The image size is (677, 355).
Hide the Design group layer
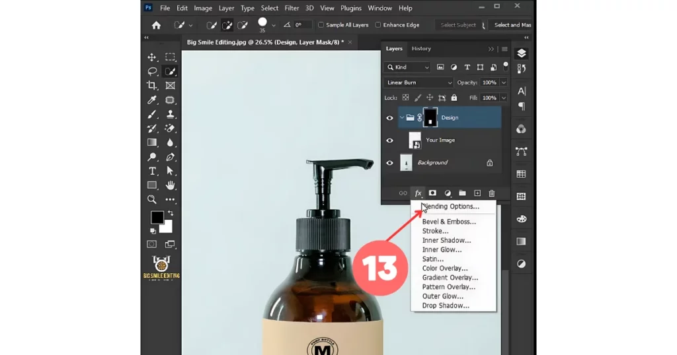[389, 117]
